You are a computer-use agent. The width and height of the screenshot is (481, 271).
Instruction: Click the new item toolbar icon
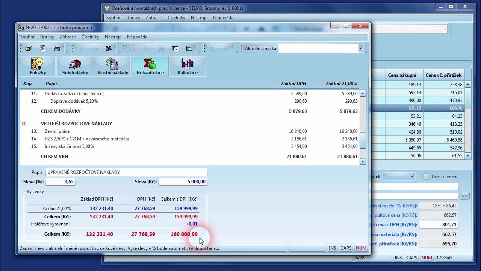tap(132, 49)
